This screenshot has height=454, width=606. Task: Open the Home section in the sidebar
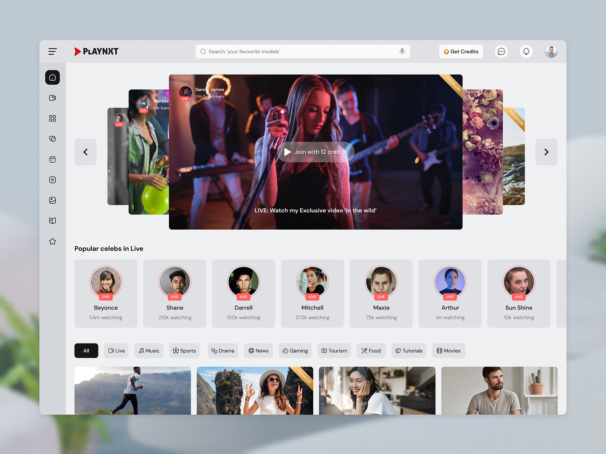tap(52, 77)
